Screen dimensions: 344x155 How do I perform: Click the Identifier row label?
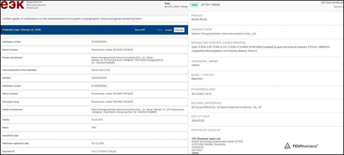pyautogui.click(x=6, y=78)
